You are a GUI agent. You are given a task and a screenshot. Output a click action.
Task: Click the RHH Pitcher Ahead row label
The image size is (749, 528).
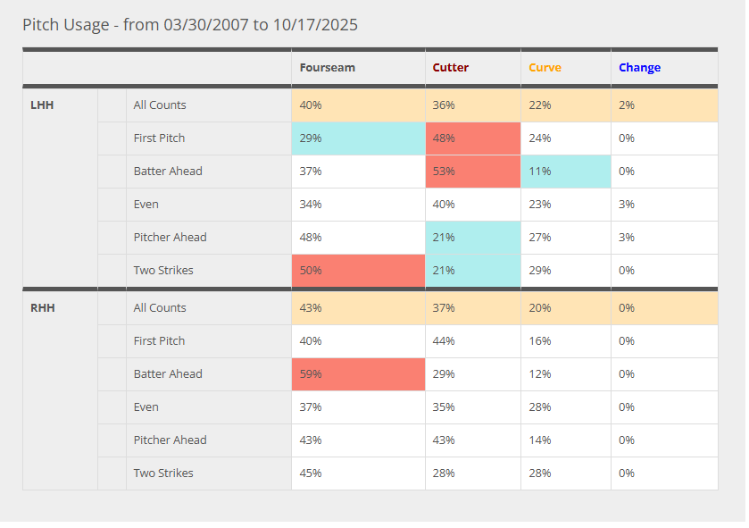(170, 440)
